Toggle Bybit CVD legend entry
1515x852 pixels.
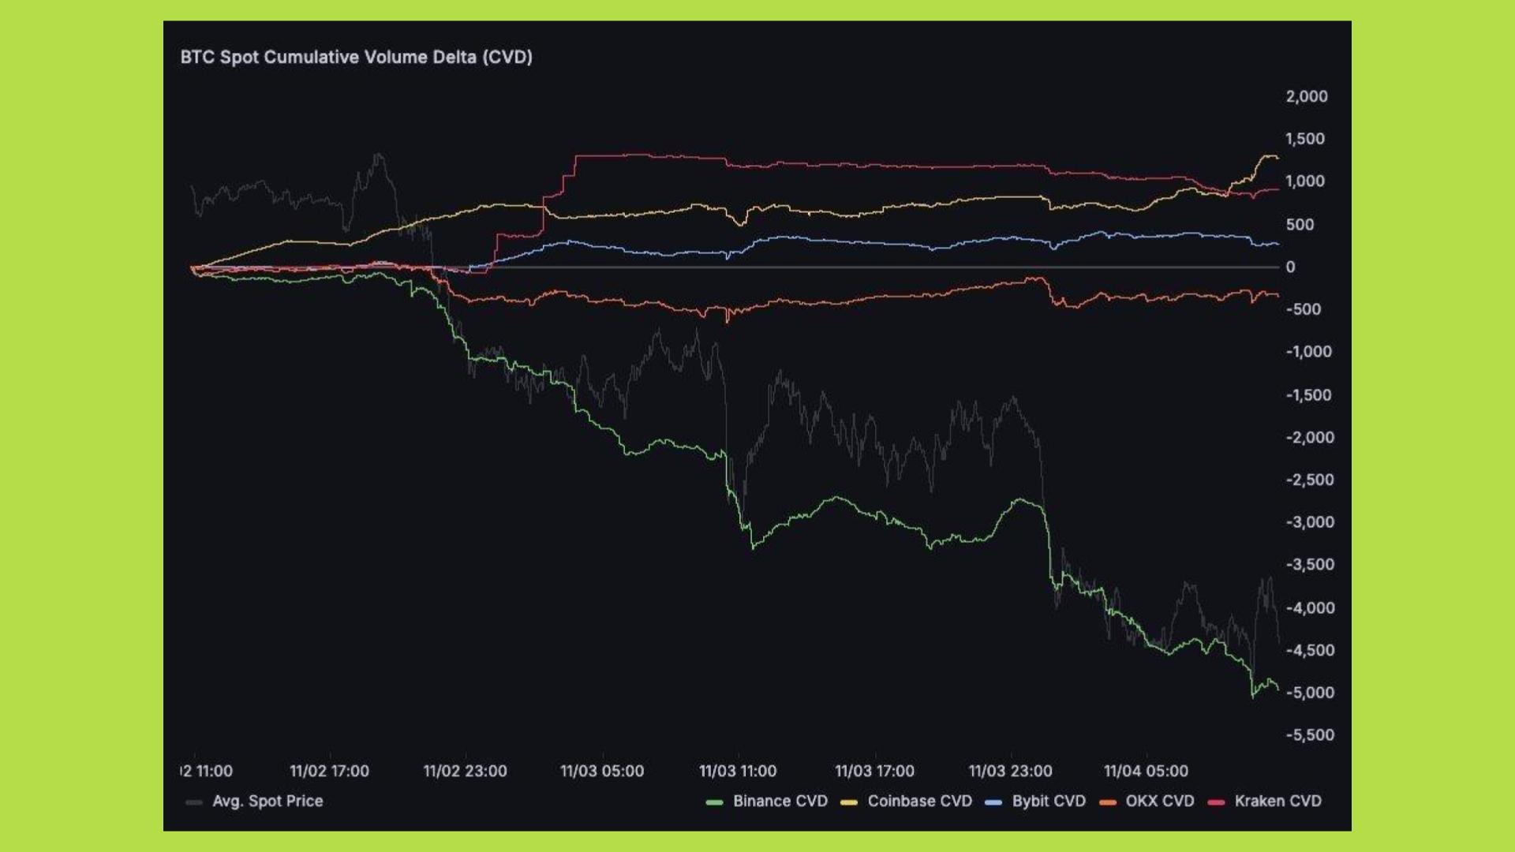click(1049, 801)
